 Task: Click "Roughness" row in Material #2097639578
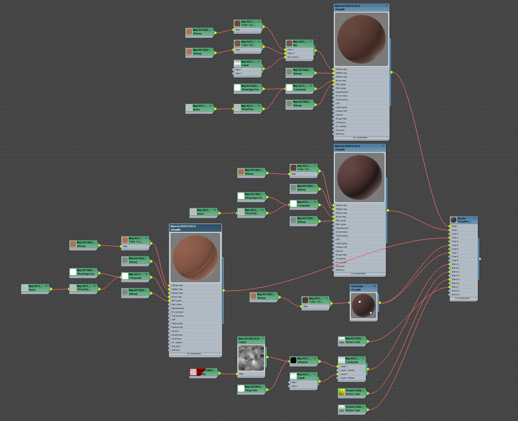point(360,254)
